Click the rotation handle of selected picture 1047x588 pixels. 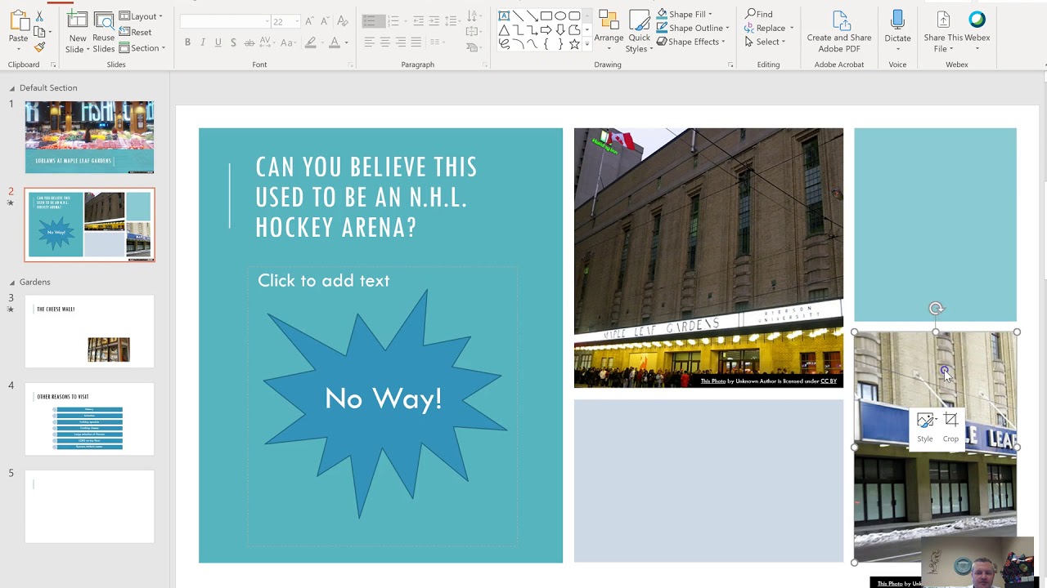(936, 309)
